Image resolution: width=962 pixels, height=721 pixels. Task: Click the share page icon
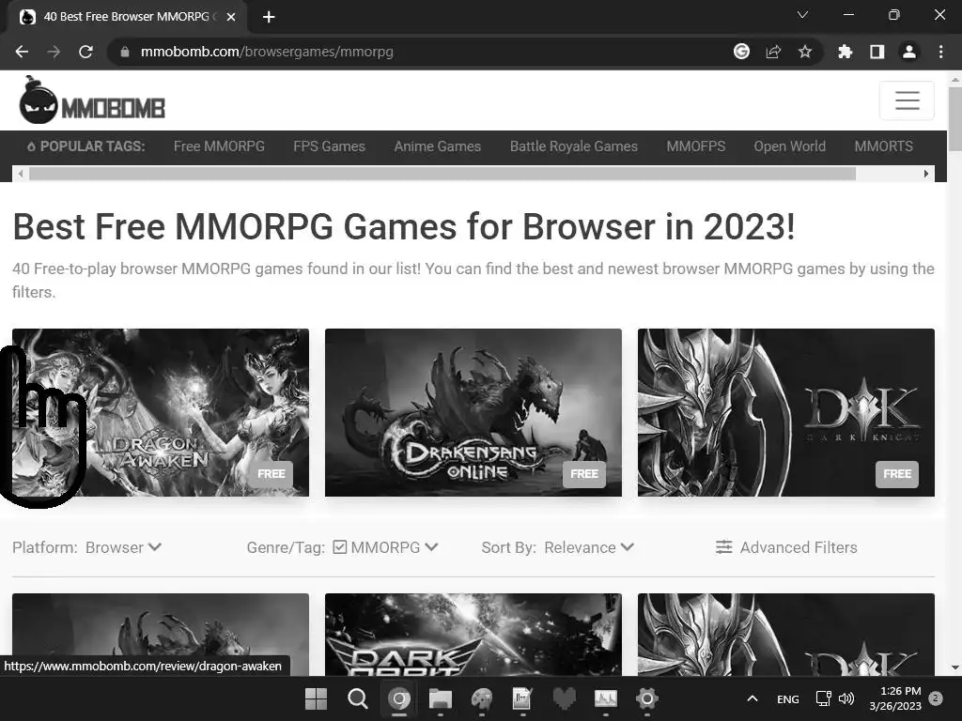773,53
